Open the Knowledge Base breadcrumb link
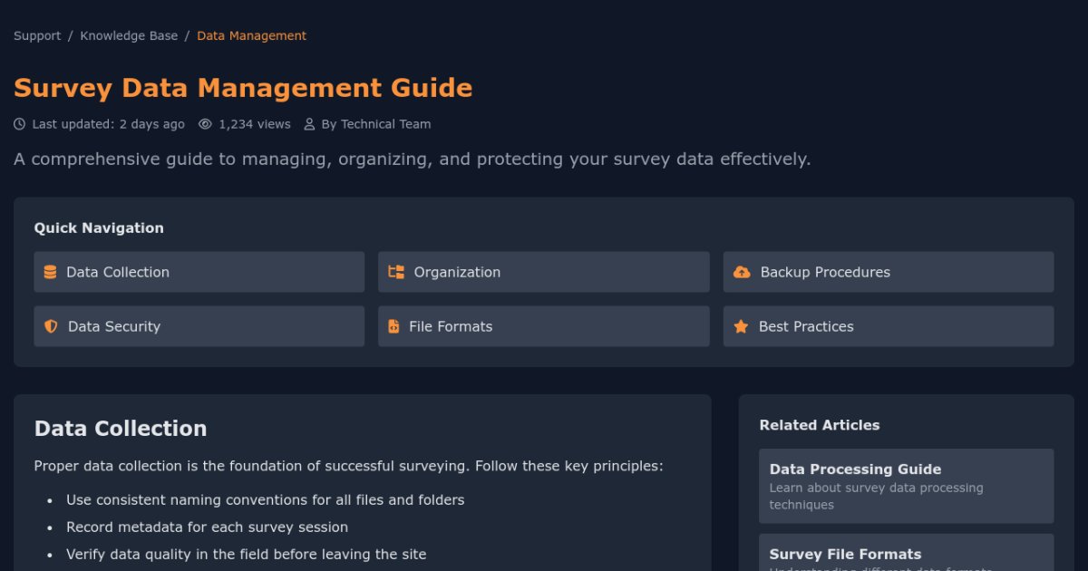The width and height of the screenshot is (1088, 571). [x=129, y=35]
